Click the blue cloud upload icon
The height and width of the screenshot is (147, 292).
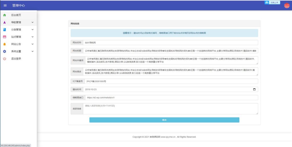pos(267,2)
